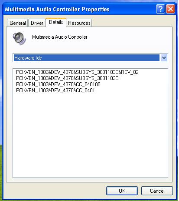Select the Details tab

point(56,22)
